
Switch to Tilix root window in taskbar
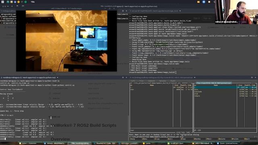click(79, 143)
